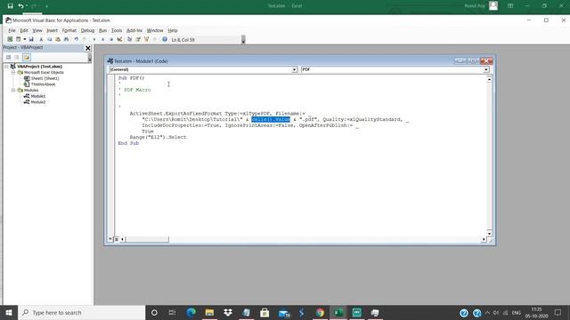Click code window scroll down arrow
Image resolution: width=570 pixels, height=320 pixels.
(x=489, y=233)
